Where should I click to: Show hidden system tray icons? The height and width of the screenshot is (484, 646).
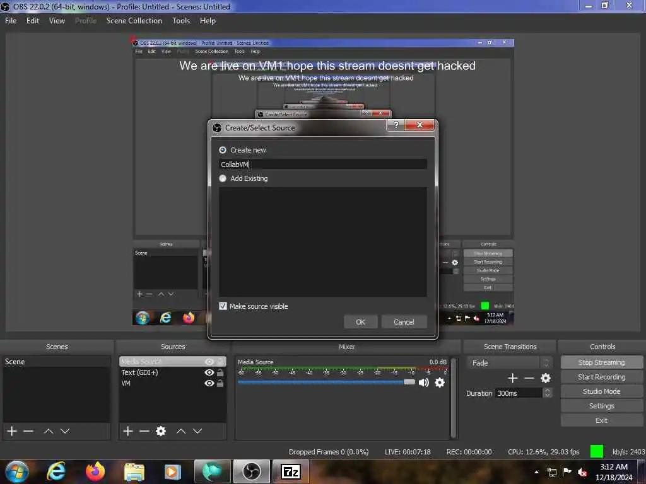pos(536,472)
